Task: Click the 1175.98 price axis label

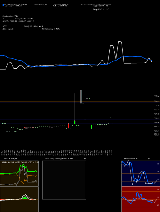Action: (x=156, y=105)
